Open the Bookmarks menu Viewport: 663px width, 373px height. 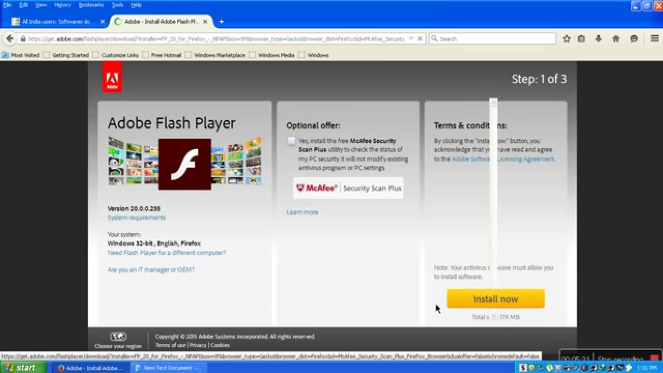tap(91, 5)
